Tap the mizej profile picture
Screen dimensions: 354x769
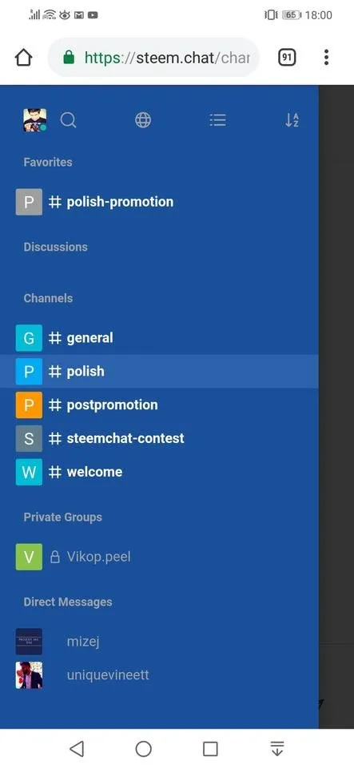tap(29, 642)
